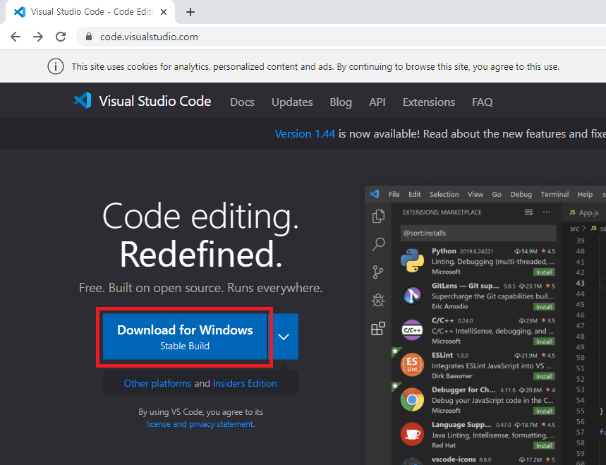
Task: Click the ESLint recommended star badge
Action: 395,351
